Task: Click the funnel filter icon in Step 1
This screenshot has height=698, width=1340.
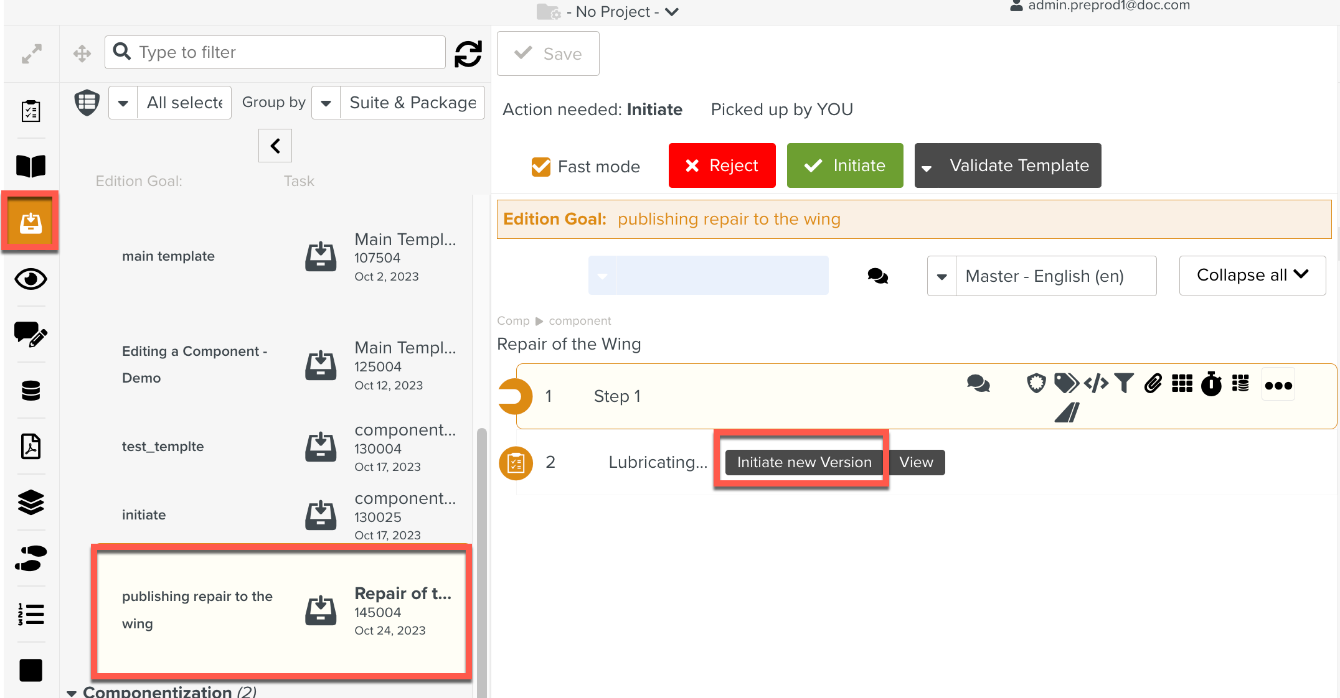Action: [1124, 383]
